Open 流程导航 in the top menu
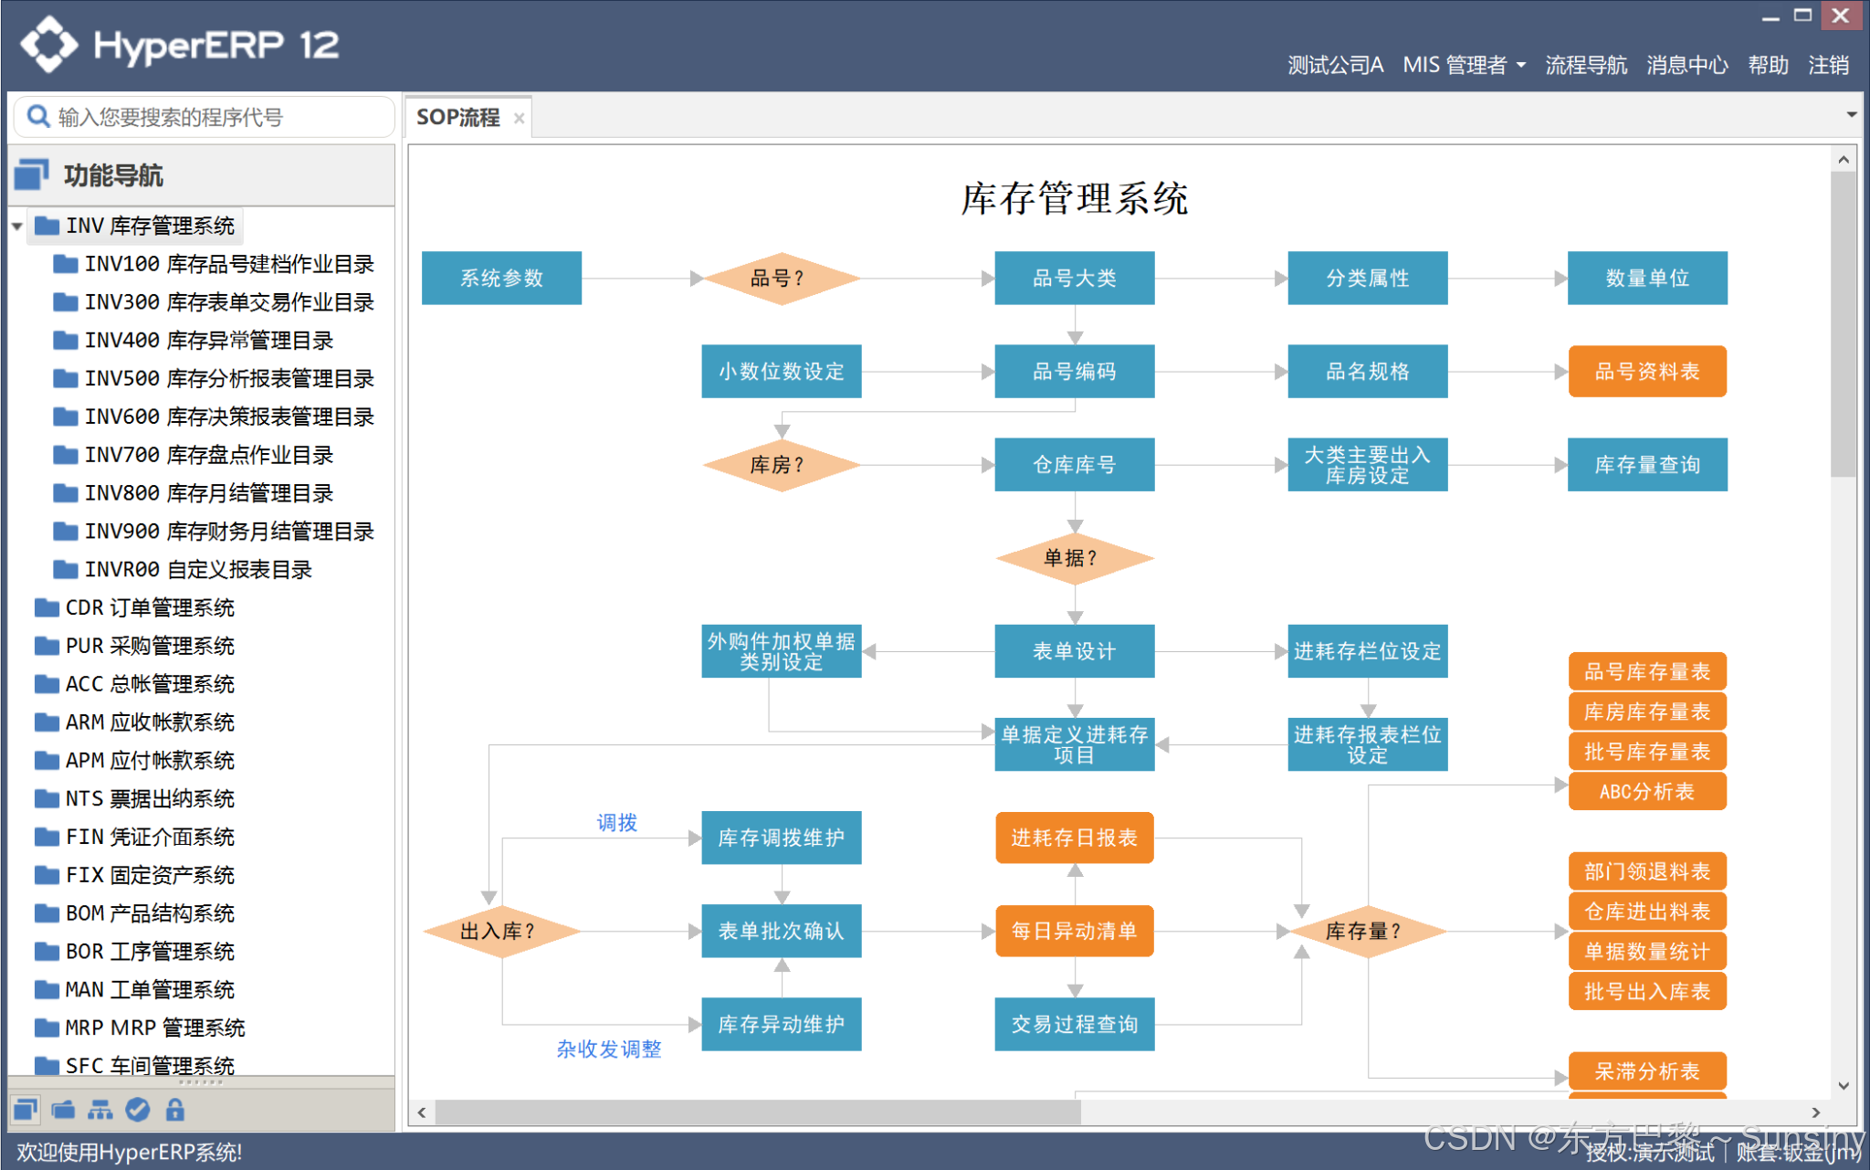This screenshot has height=1170, width=1870. pyautogui.click(x=1586, y=65)
